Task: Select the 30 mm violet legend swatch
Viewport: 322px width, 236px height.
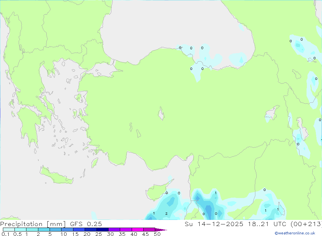Action: tap(114, 230)
